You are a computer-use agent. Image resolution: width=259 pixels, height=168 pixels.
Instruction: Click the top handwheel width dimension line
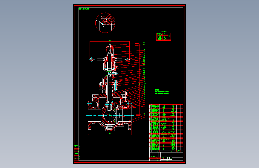click(x=110, y=41)
